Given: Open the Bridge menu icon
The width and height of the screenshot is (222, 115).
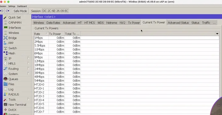Looking at the screenshot, I should coord(5,38).
